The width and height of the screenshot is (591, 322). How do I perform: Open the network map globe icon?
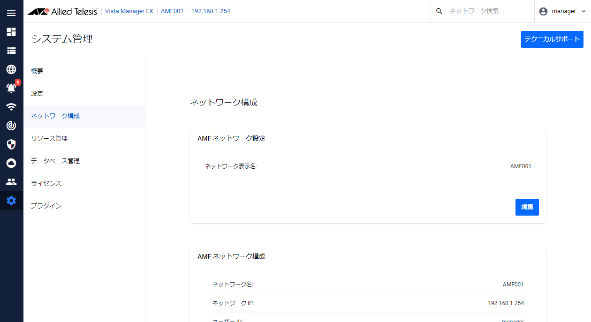[11, 69]
